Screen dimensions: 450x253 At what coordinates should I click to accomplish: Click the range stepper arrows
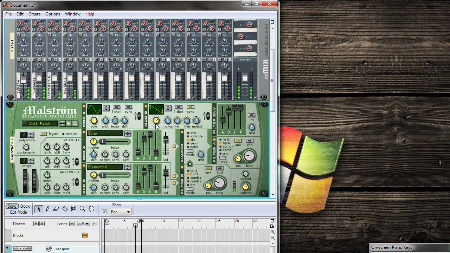[x=31, y=161]
